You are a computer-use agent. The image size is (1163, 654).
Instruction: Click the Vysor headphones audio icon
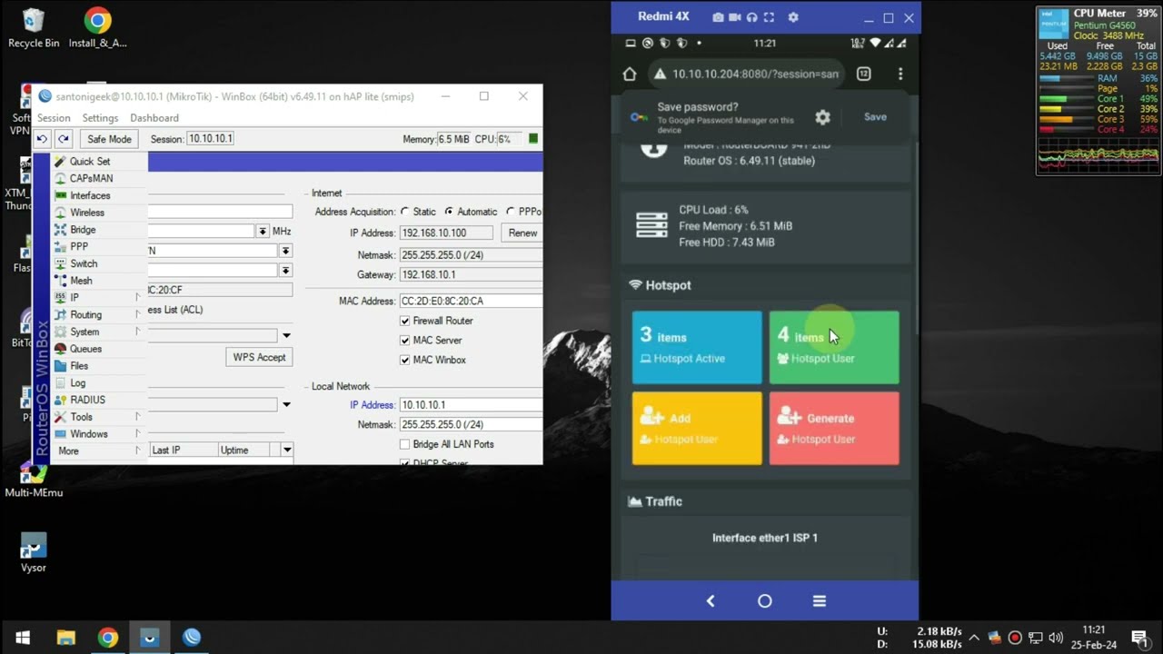(x=751, y=17)
